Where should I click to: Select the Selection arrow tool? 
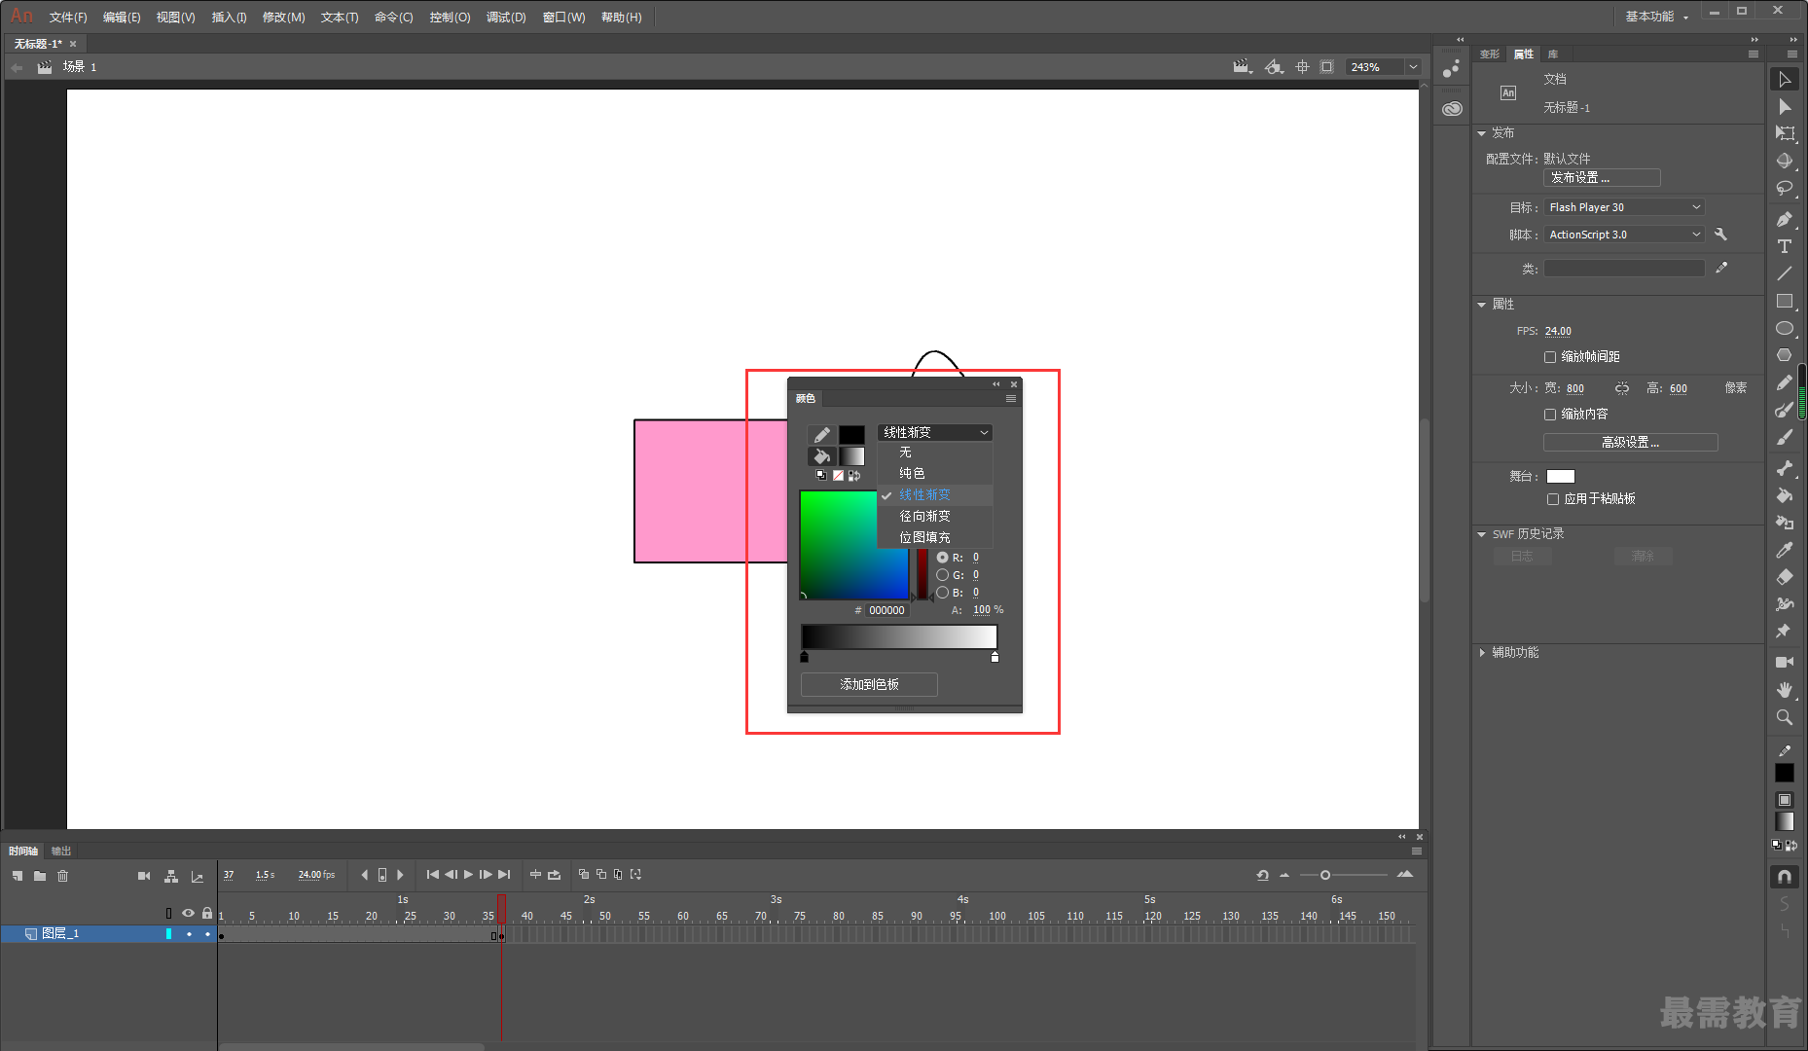1785,80
